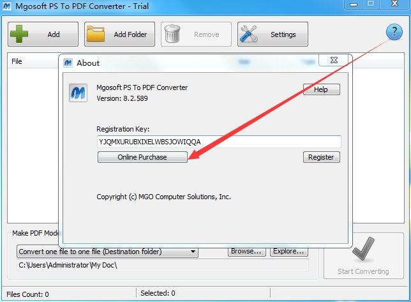
Task: Click the Online Purchase button
Action: pyautogui.click(x=142, y=157)
